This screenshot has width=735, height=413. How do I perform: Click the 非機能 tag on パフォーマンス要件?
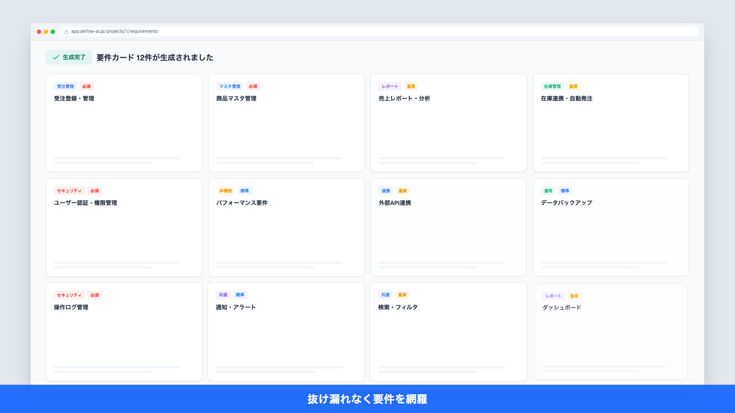pyautogui.click(x=225, y=191)
